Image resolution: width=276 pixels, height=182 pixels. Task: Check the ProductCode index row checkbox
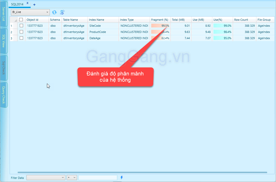point(21,32)
